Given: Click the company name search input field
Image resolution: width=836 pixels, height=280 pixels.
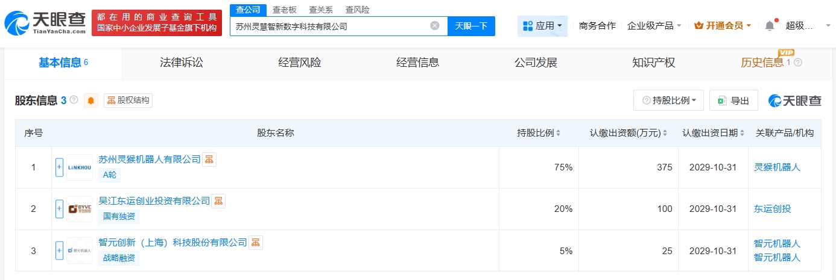Looking at the screenshot, I should [x=329, y=26].
